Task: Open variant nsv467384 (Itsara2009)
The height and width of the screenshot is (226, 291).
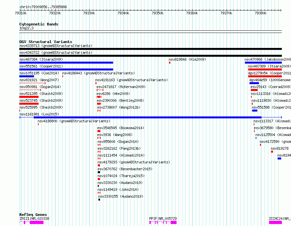Action: (41, 59)
